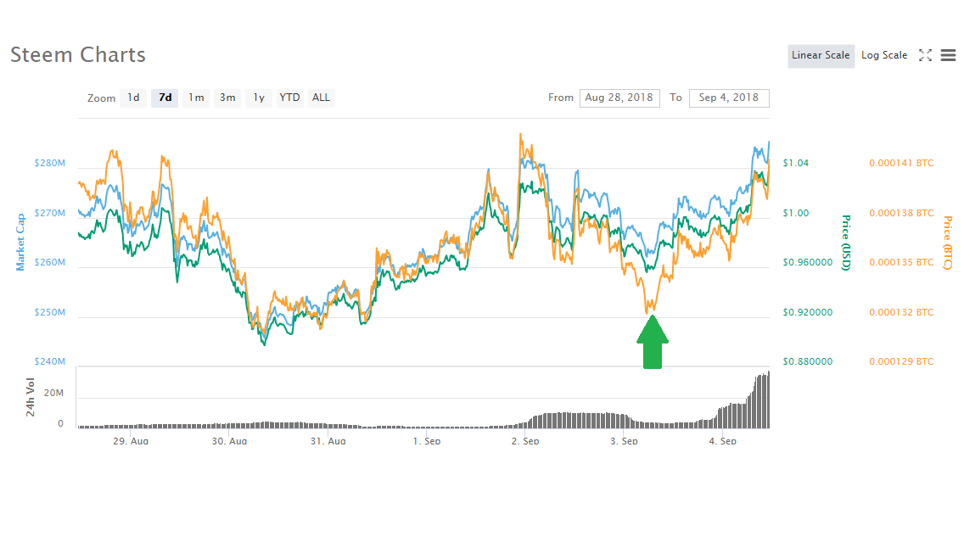Select the 1d zoom range
The height and width of the screenshot is (542, 964).
click(133, 98)
